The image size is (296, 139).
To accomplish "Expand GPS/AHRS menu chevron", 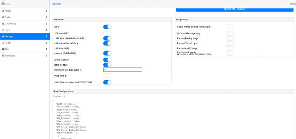I will point(46,24).
